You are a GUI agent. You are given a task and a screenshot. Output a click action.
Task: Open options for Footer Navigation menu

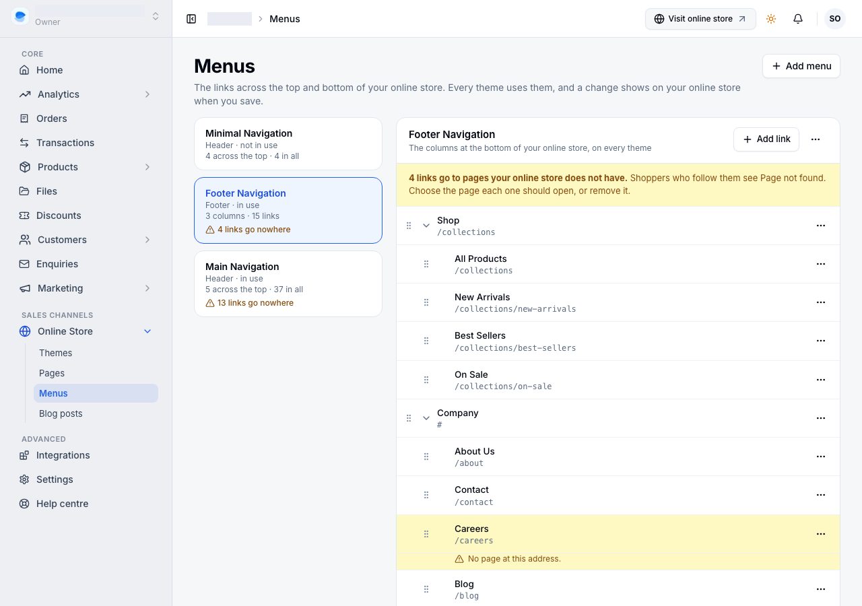pyautogui.click(x=816, y=139)
